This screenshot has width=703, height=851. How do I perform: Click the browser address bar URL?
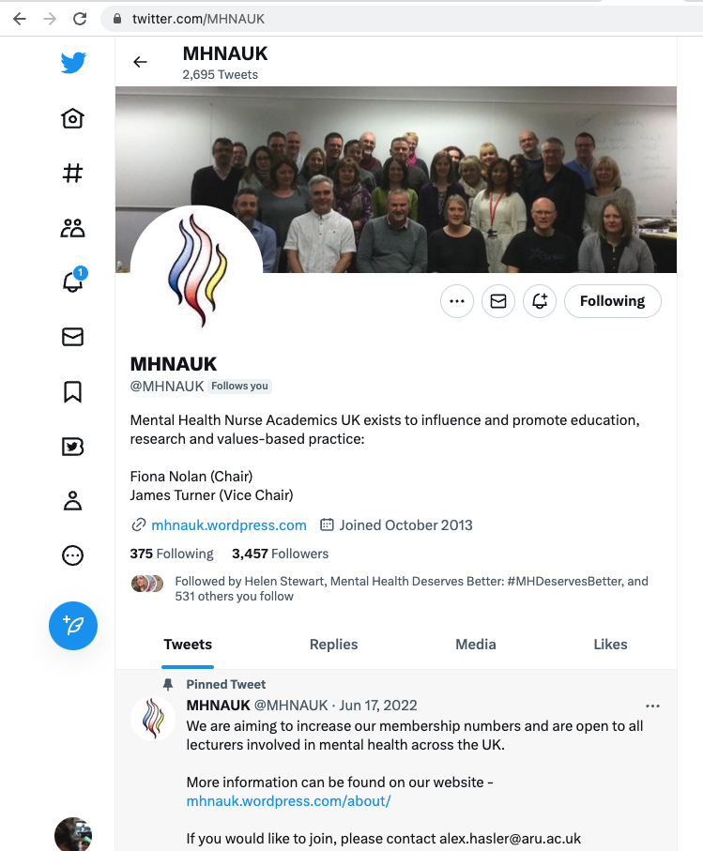coord(198,19)
